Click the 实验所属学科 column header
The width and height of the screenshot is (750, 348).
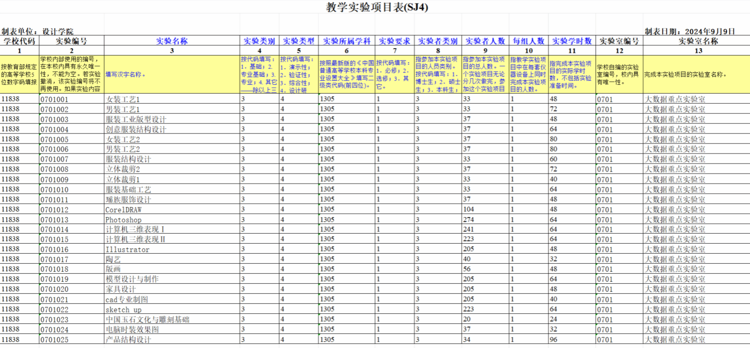click(346, 41)
